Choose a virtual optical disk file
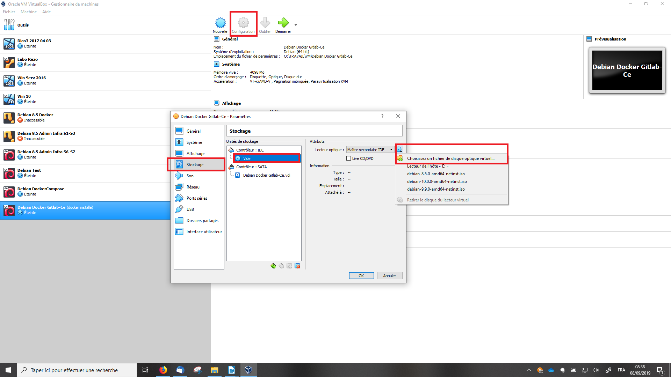Viewport: 671px width, 377px height. point(452,158)
